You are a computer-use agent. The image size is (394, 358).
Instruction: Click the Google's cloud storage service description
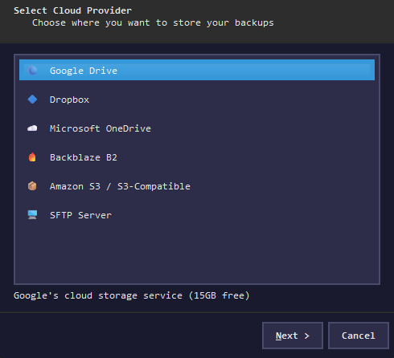coord(132,295)
